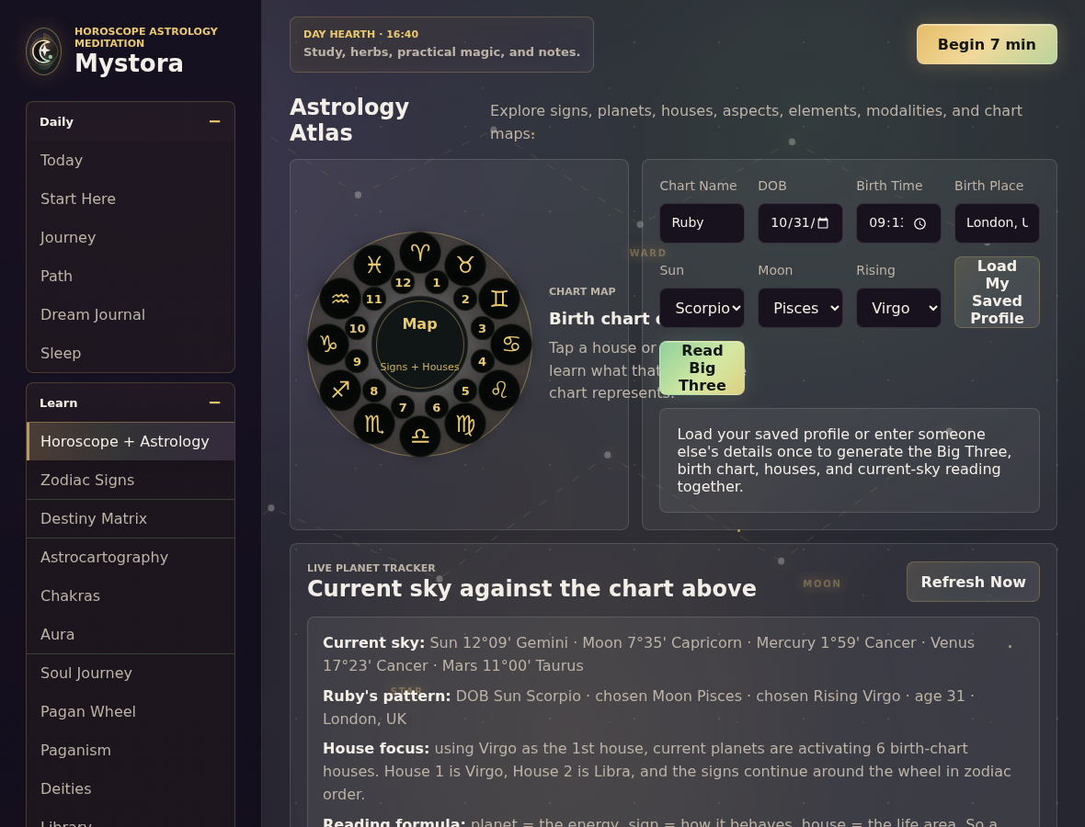Open Soul Journey page
1085x827 pixels.
[x=130, y=673]
